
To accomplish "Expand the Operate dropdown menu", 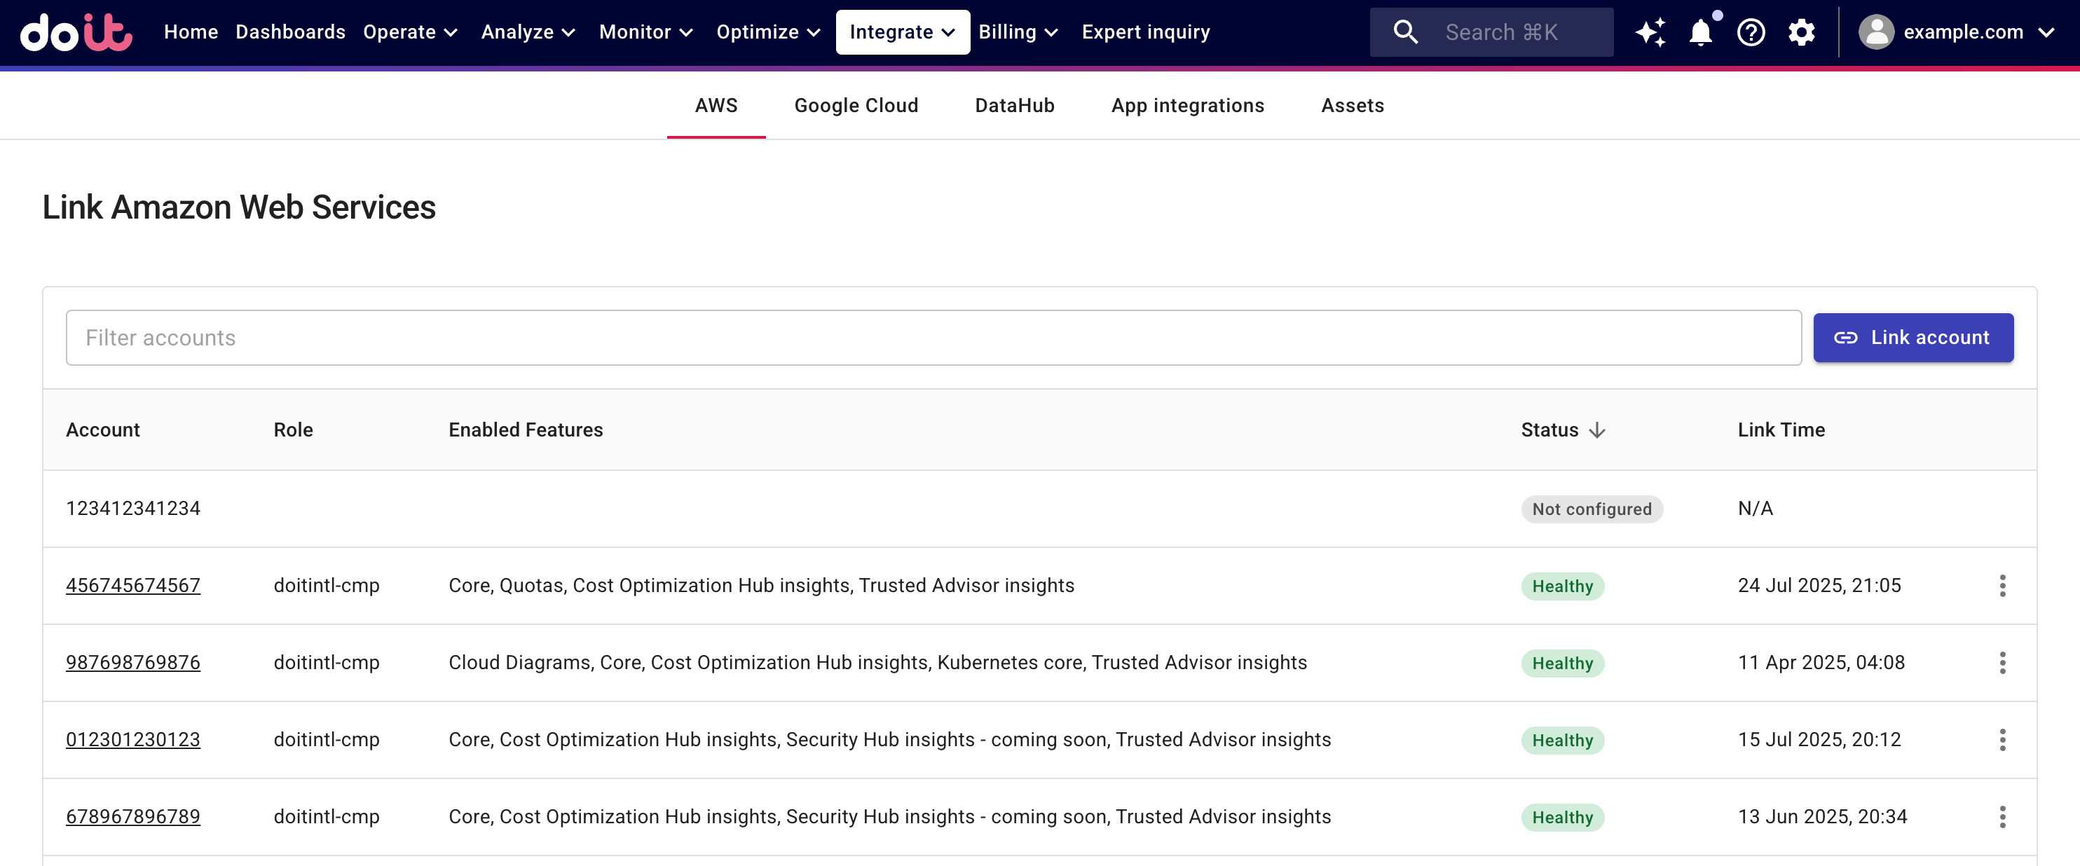I will pos(410,32).
